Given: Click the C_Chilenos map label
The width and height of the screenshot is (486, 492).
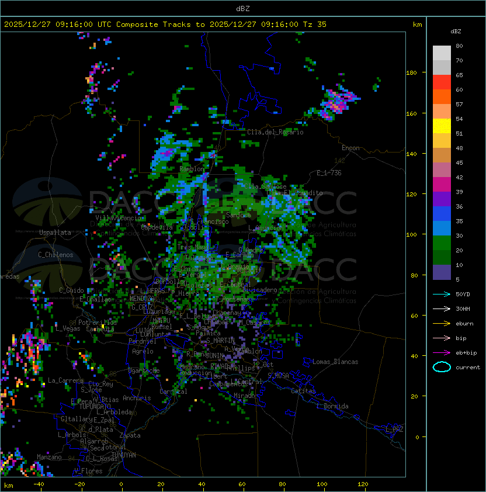Looking at the screenshot, I should click(x=55, y=255).
